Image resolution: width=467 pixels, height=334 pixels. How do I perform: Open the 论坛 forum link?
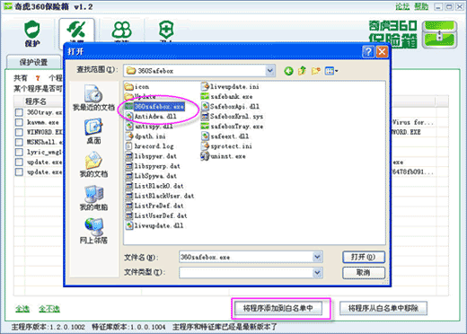click(x=402, y=6)
